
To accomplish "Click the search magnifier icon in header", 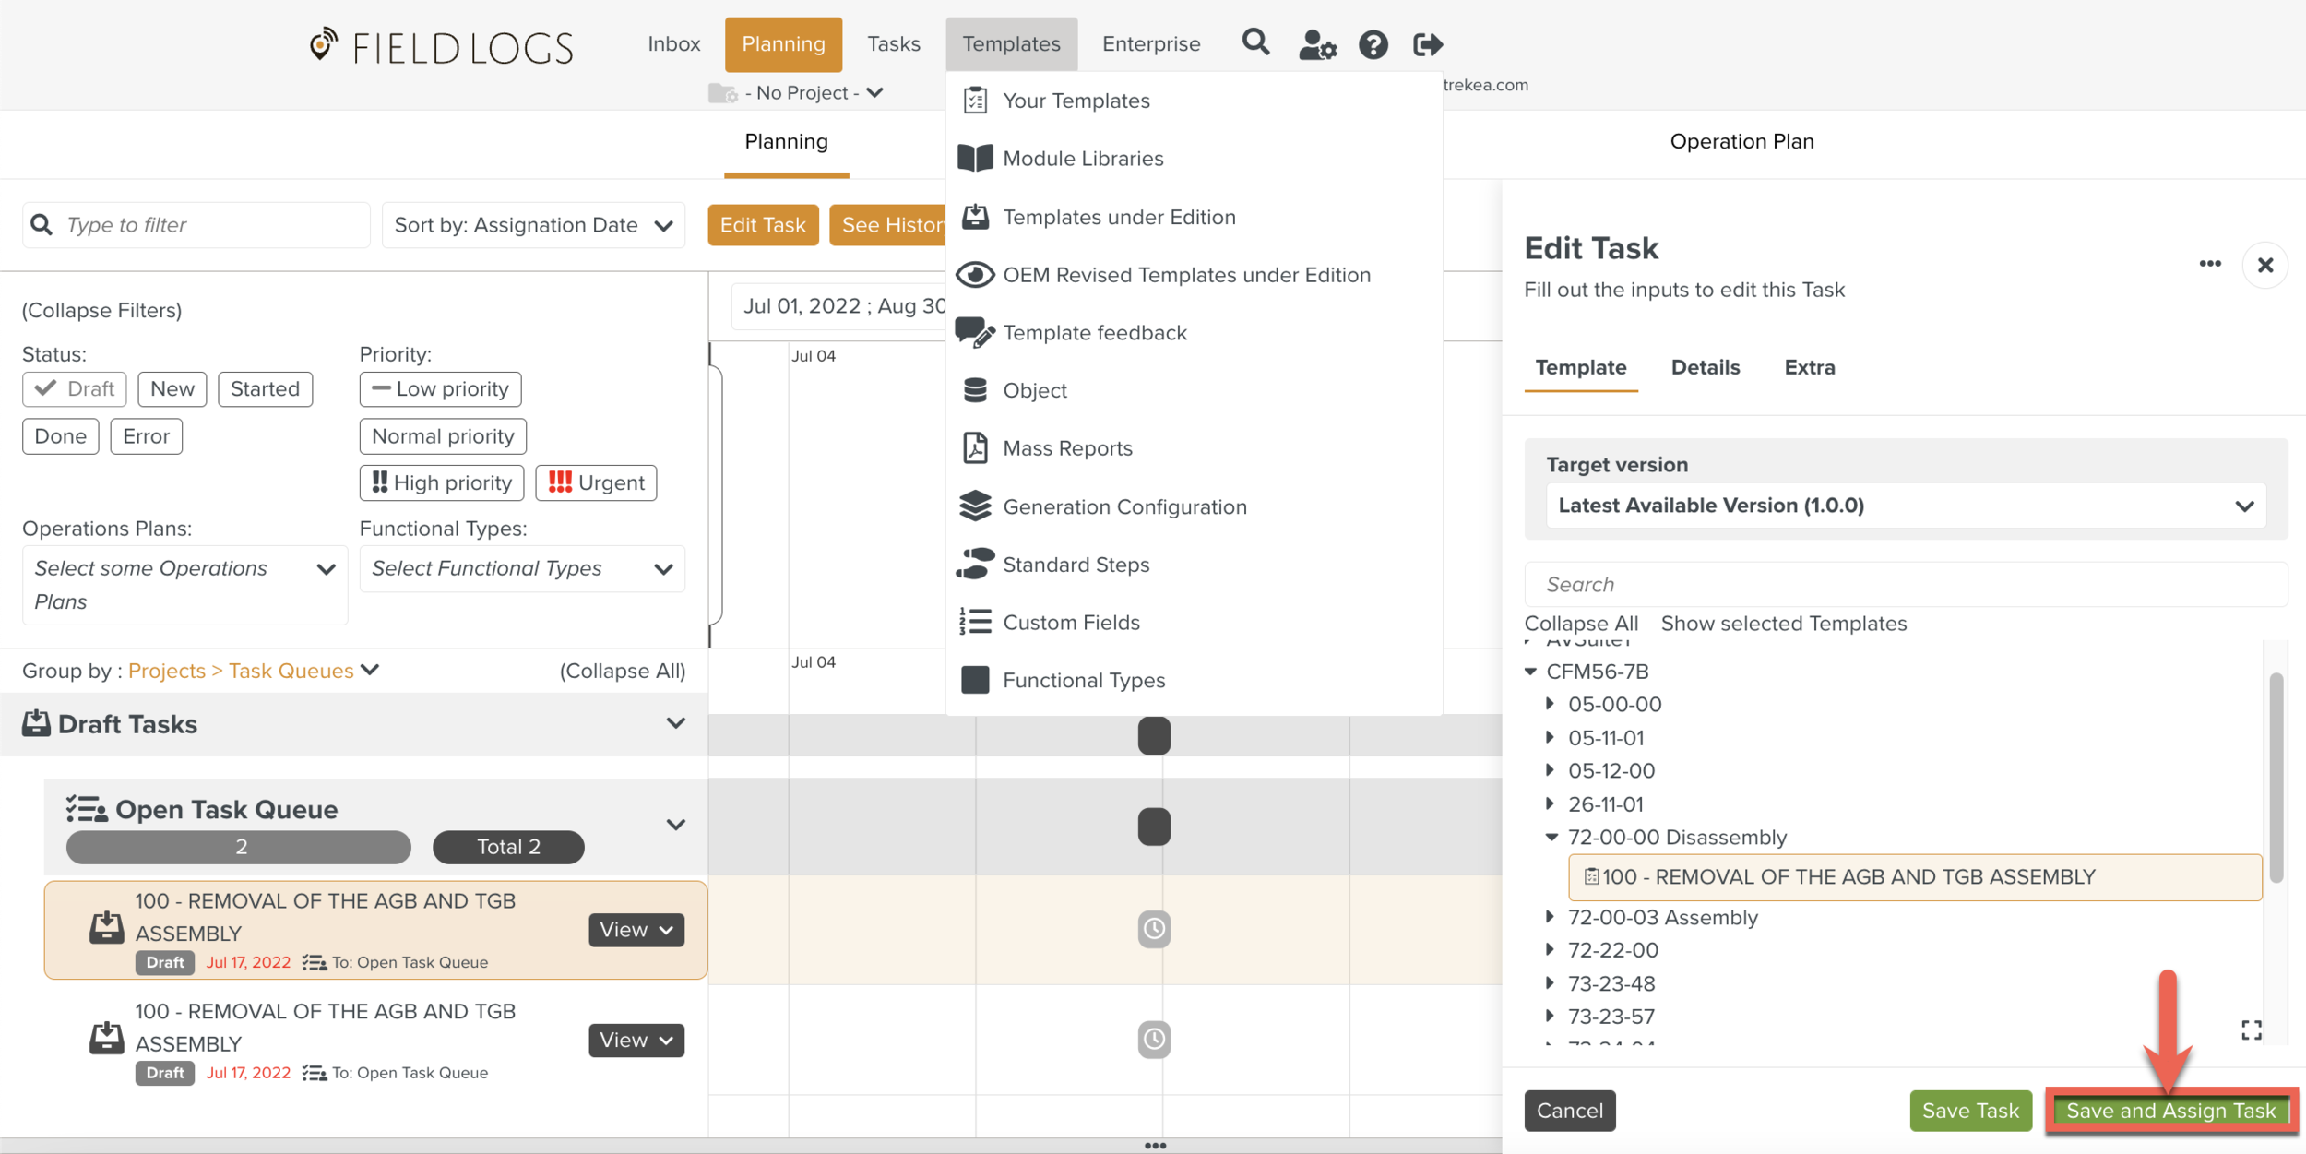I will click(x=1255, y=42).
